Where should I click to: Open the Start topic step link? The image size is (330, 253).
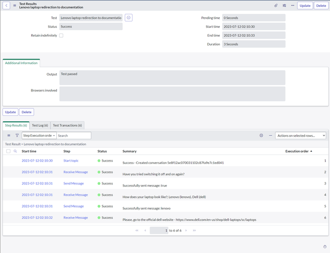71,161
